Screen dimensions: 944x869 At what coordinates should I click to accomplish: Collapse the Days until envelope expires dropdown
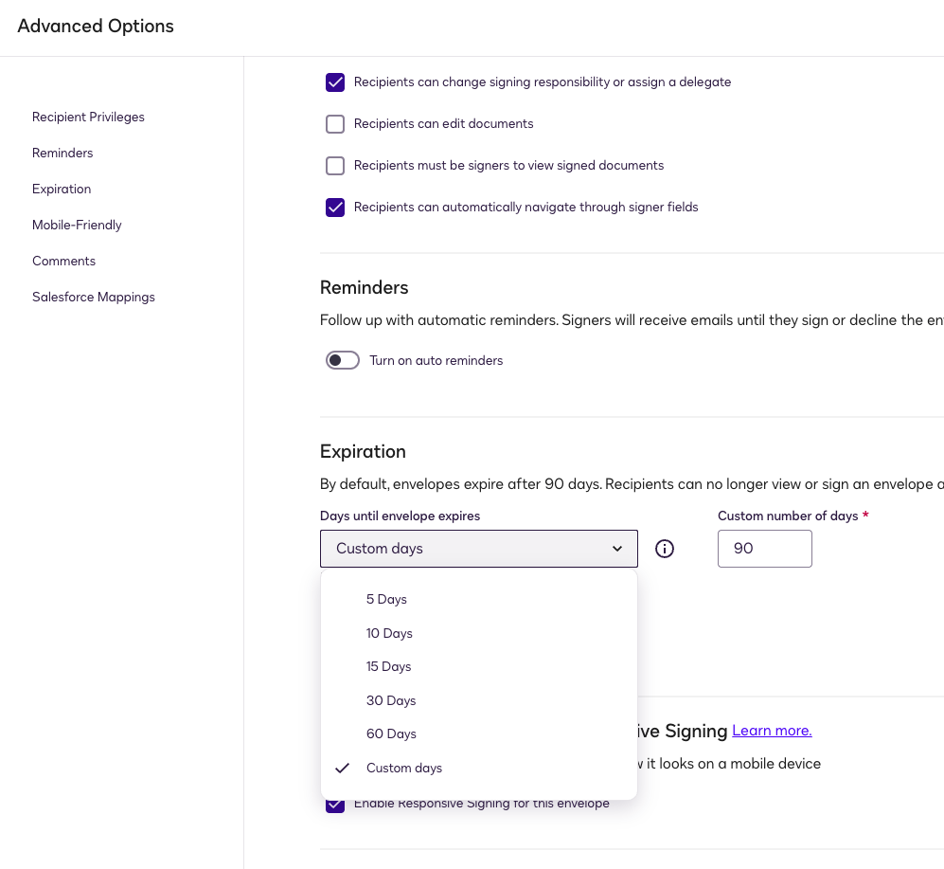click(x=478, y=549)
